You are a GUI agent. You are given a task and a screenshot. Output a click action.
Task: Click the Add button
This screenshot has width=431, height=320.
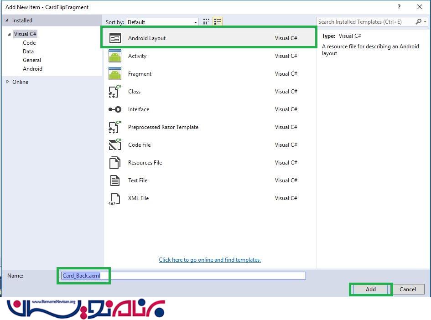click(x=370, y=289)
